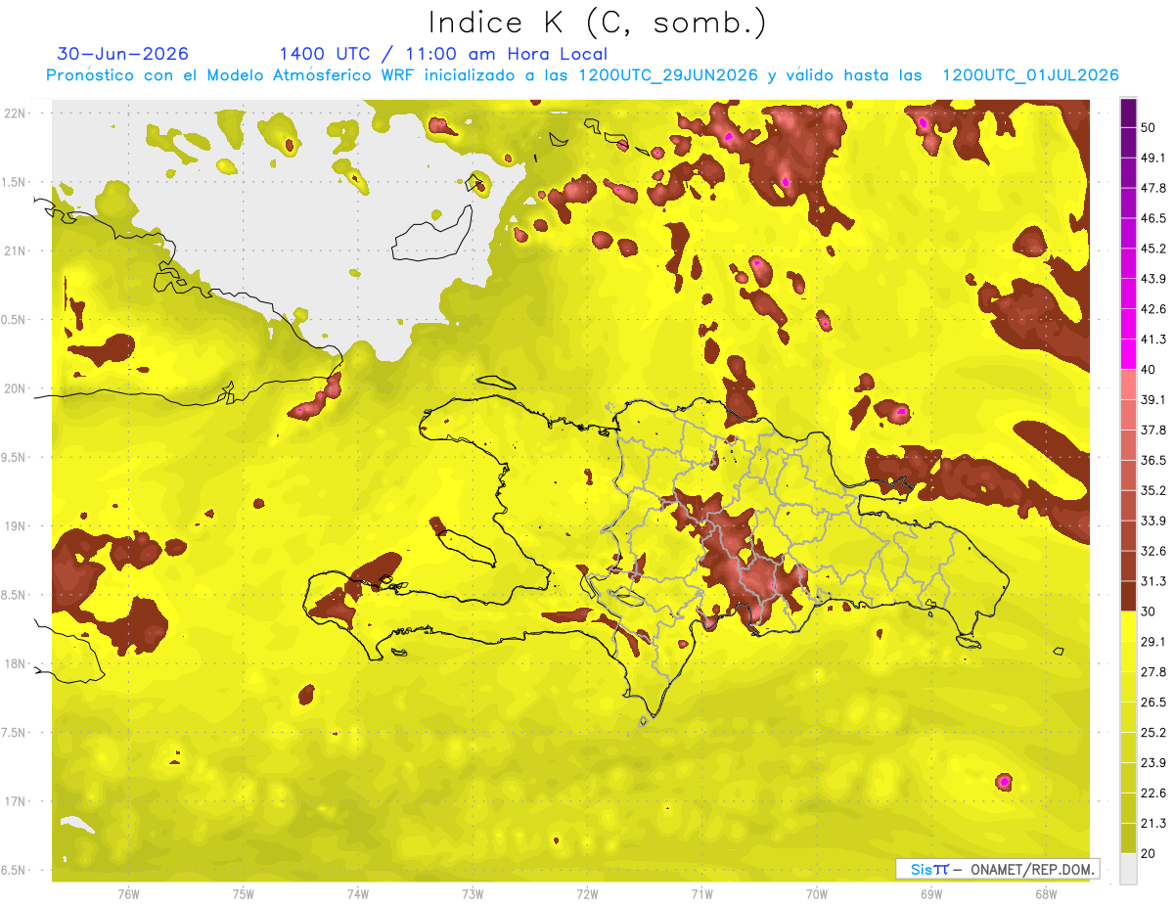Click the "46.5" color scale value
Screen dimensions: 1174x907
point(1152,218)
